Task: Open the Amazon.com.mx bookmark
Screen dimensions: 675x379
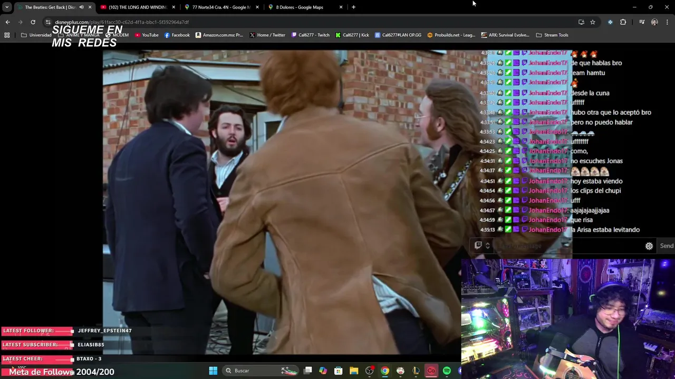Action: [219, 35]
